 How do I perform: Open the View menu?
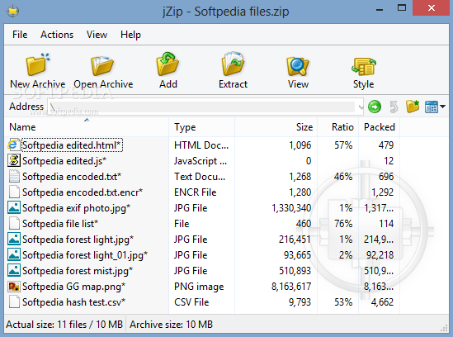[x=97, y=35]
